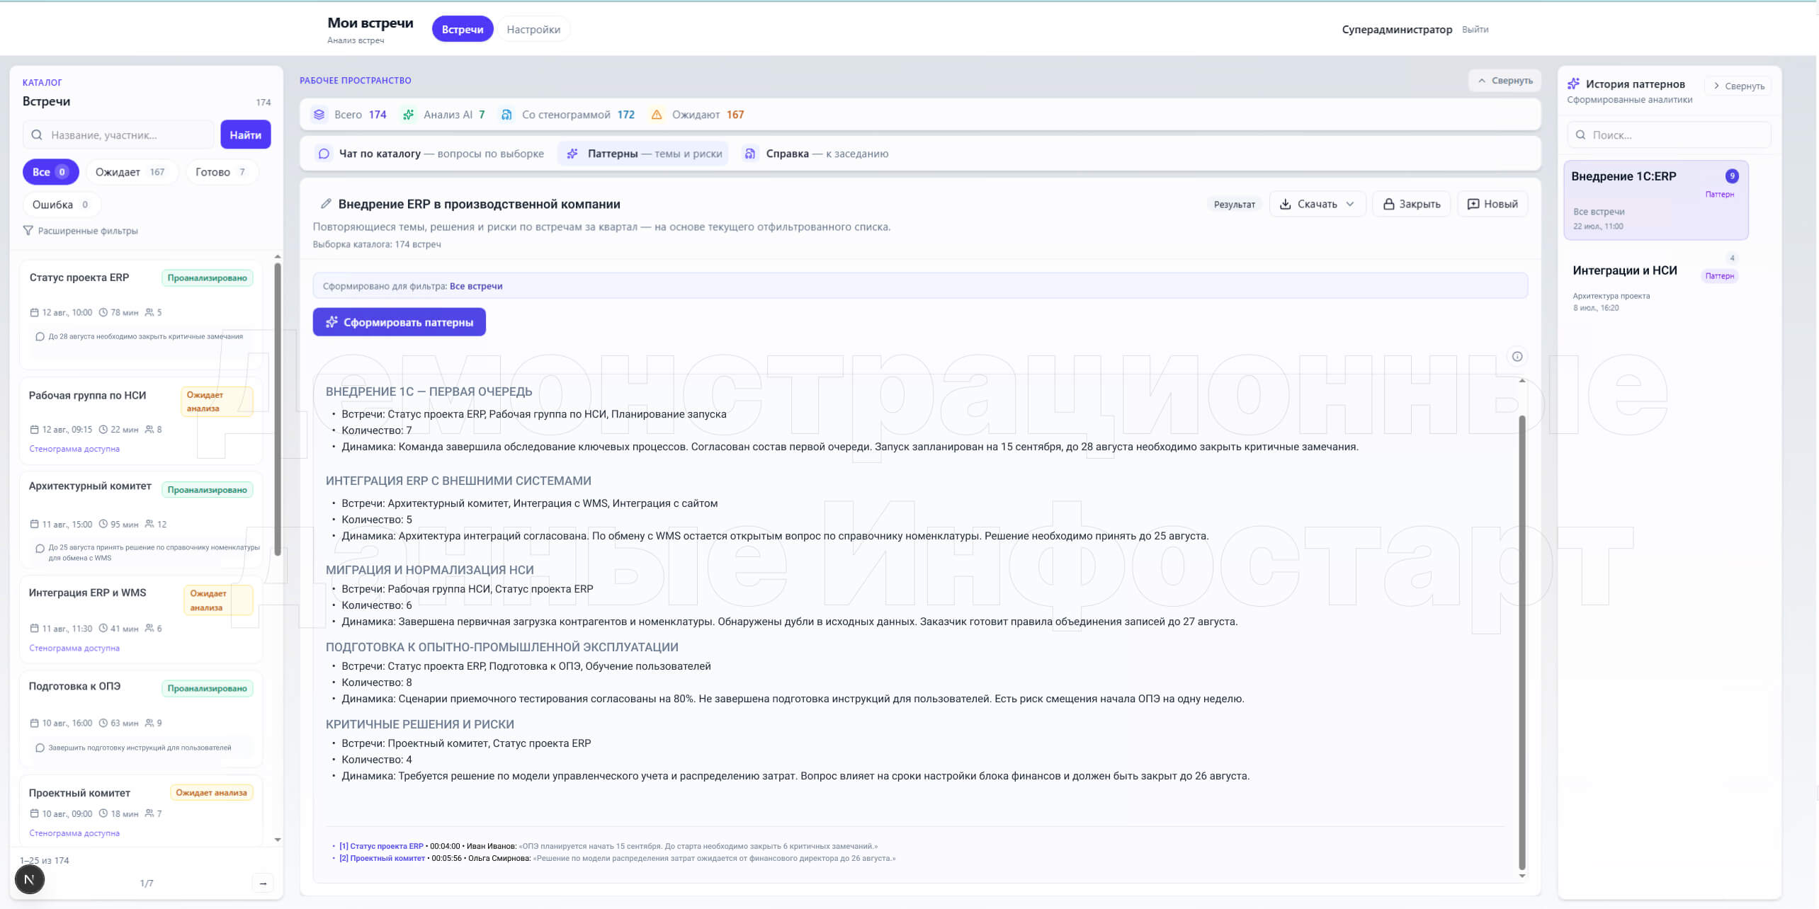Focus the Поиск field in pattern history
The width and height of the screenshot is (1819, 909).
click(1668, 135)
